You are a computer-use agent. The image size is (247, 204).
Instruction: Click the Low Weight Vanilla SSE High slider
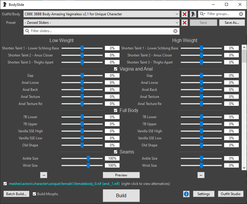click(82, 131)
